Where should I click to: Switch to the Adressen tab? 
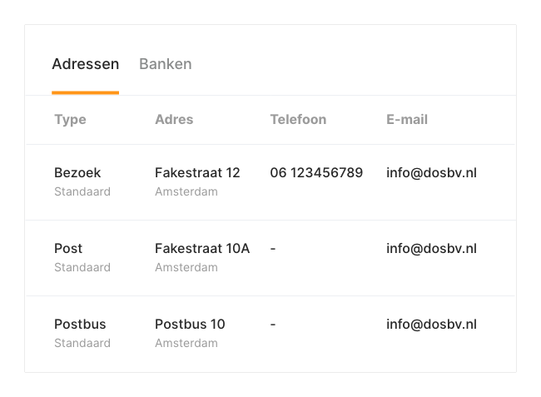click(x=85, y=64)
